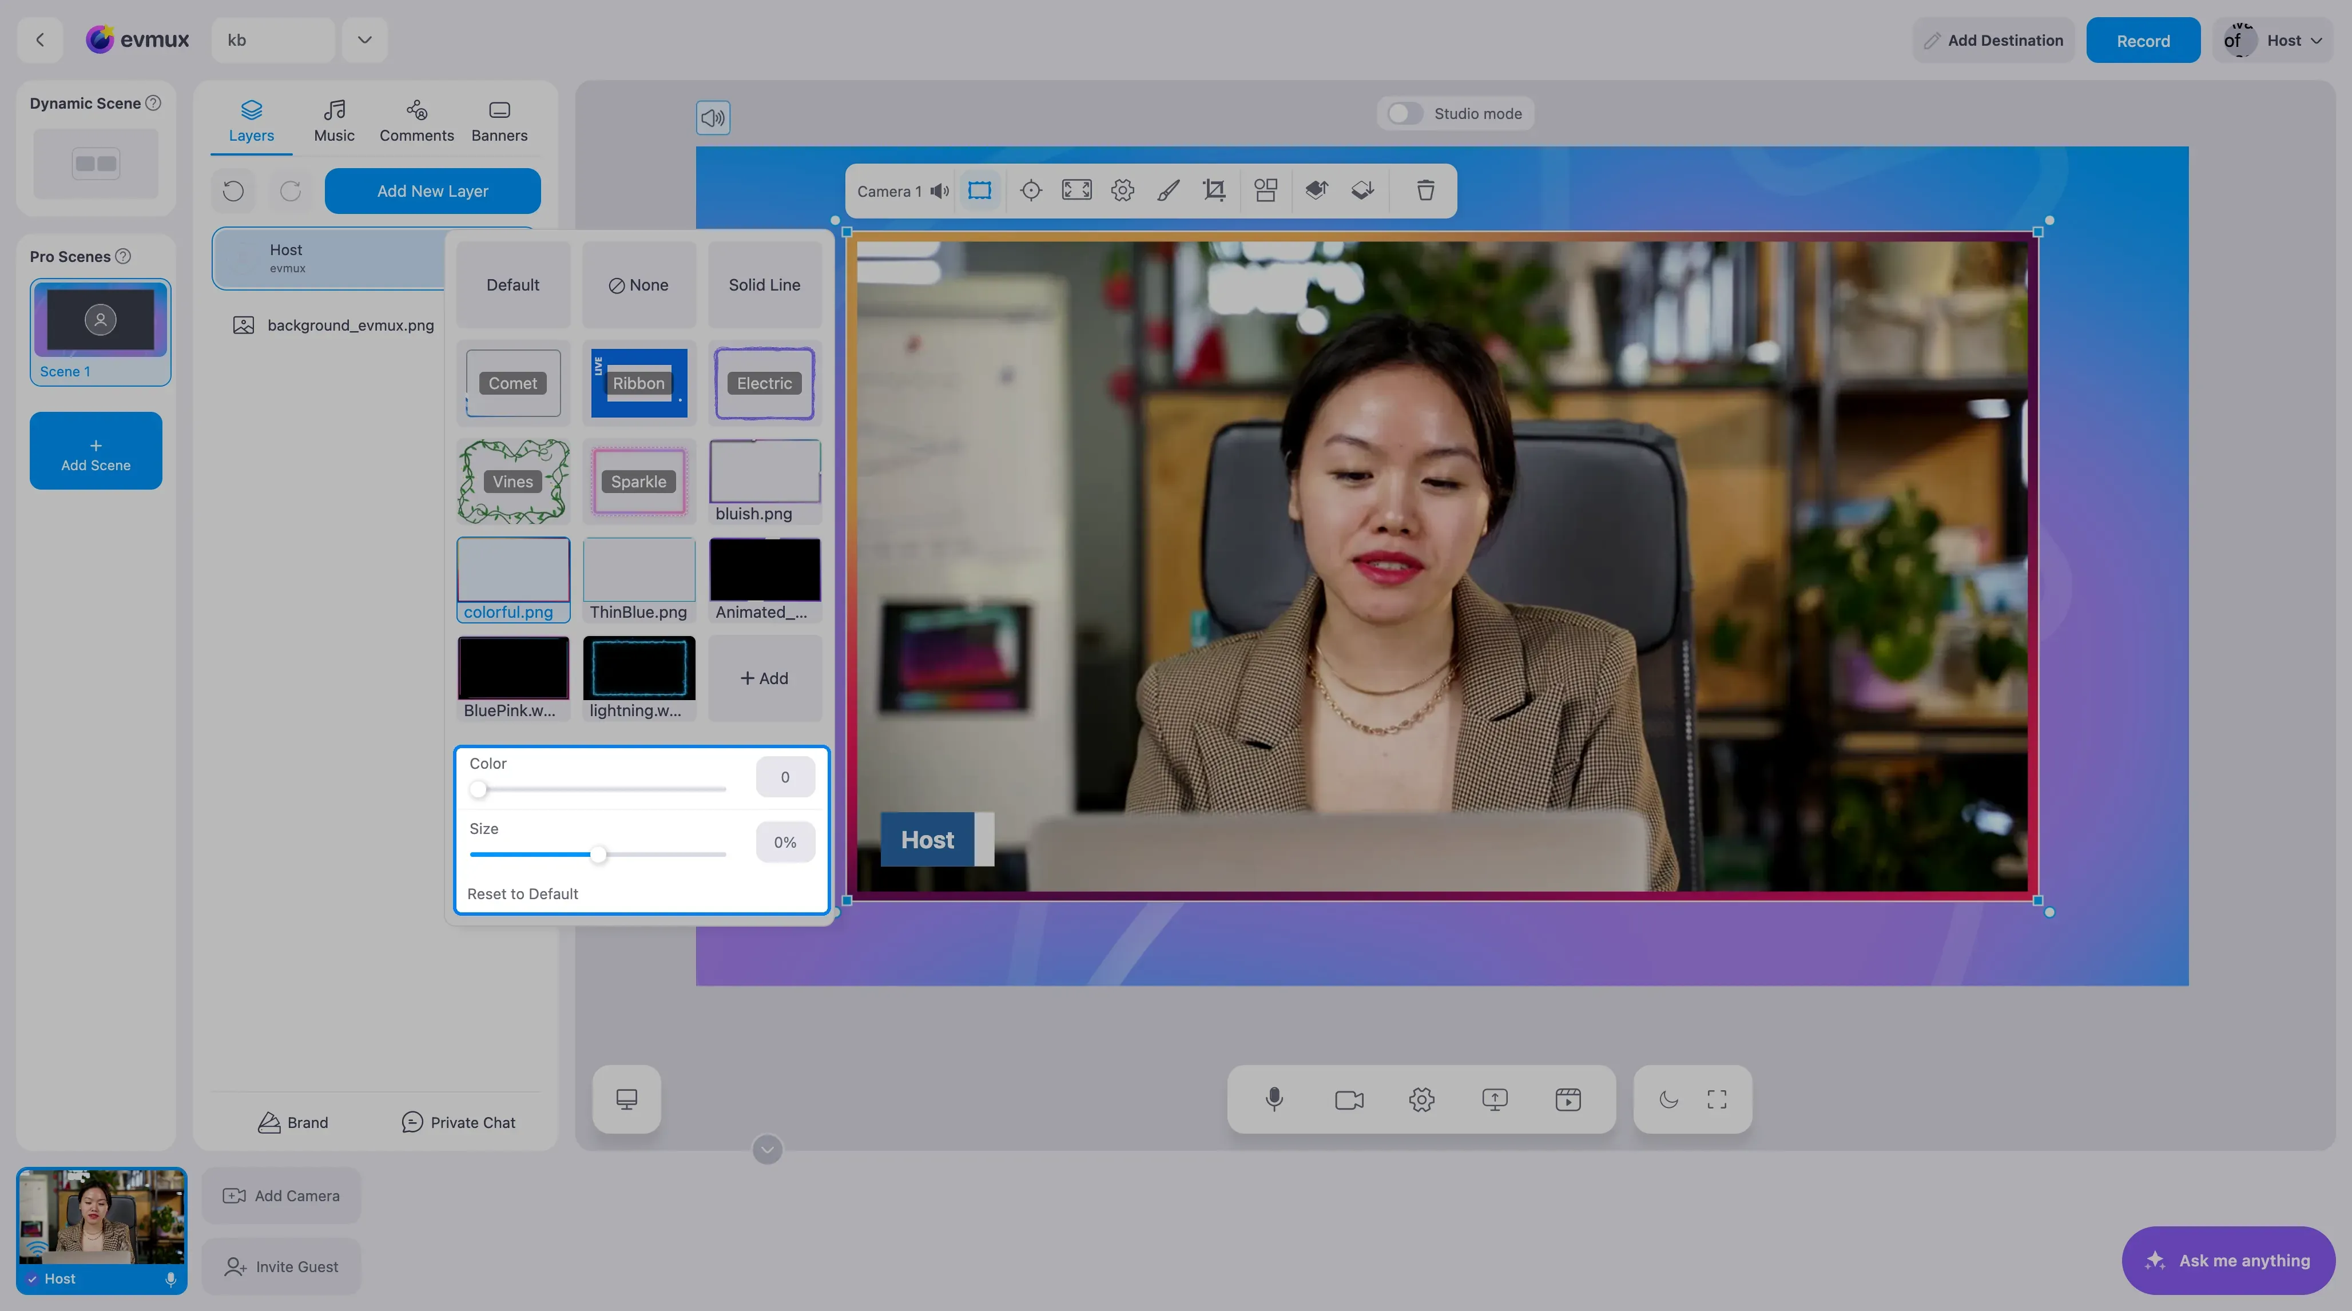Toggle Host checkbox on camera thumbnail

(33, 1278)
